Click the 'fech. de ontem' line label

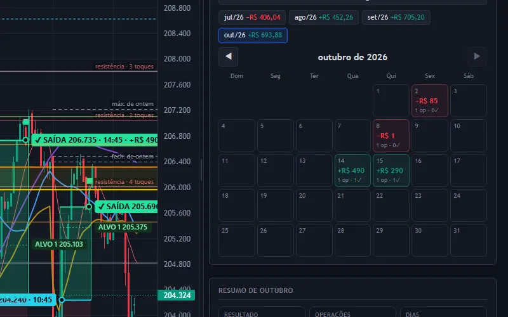[x=133, y=157]
